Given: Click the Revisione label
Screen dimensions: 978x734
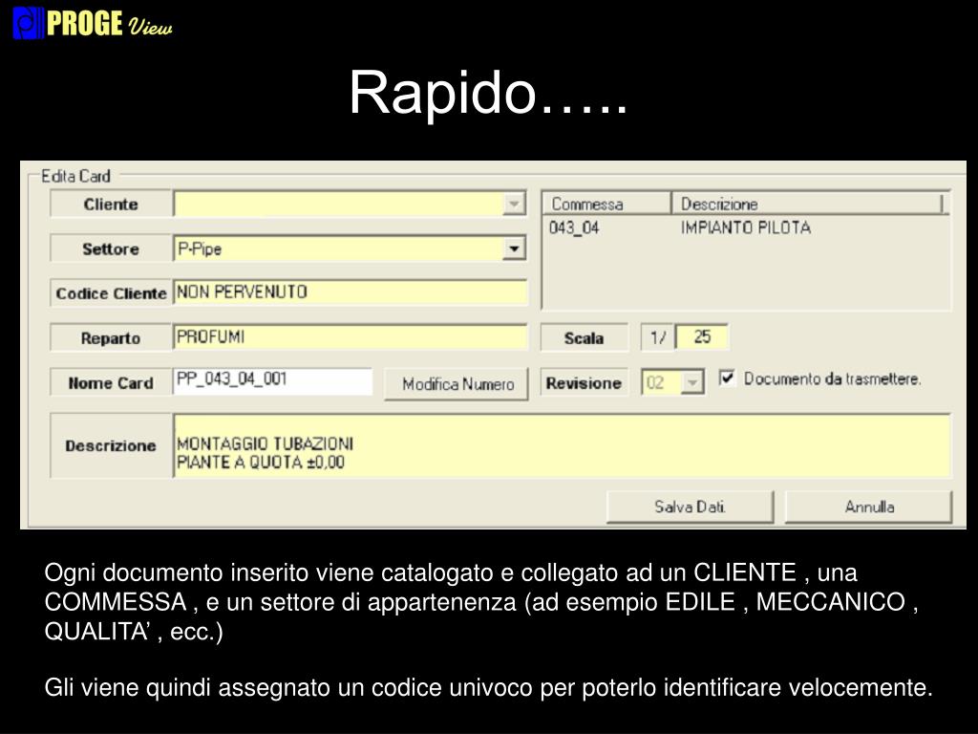Looking at the screenshot, I should (x=584, y=382).
